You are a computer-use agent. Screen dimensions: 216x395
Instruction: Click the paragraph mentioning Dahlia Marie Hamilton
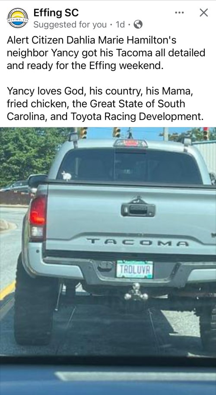(x=106, y=53)
